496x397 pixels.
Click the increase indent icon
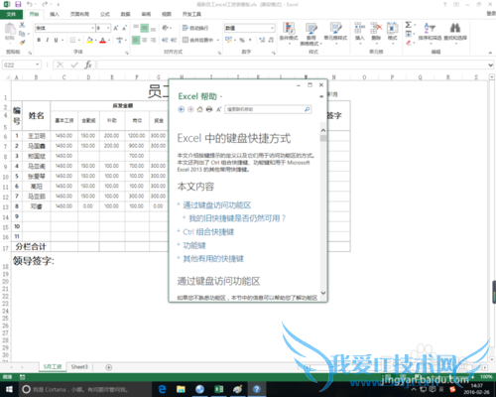coord(174,40)
